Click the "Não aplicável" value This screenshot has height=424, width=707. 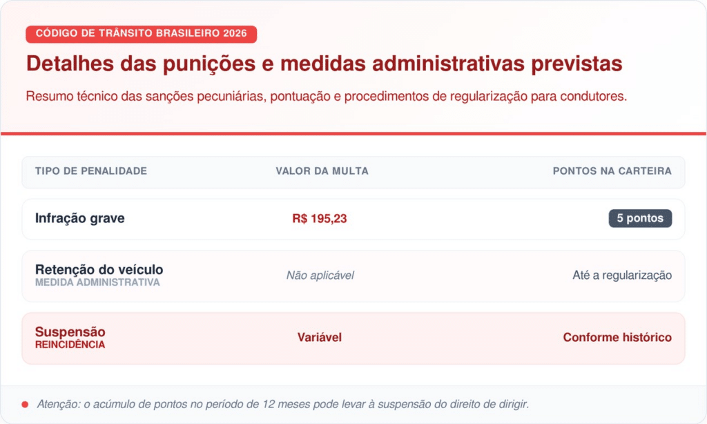point(320,275)
